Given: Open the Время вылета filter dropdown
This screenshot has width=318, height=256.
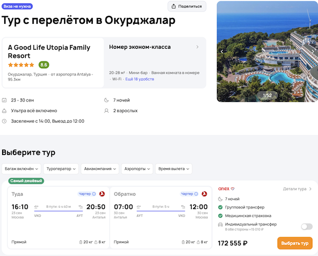Looking at the screenshot, I should point(173,169).
